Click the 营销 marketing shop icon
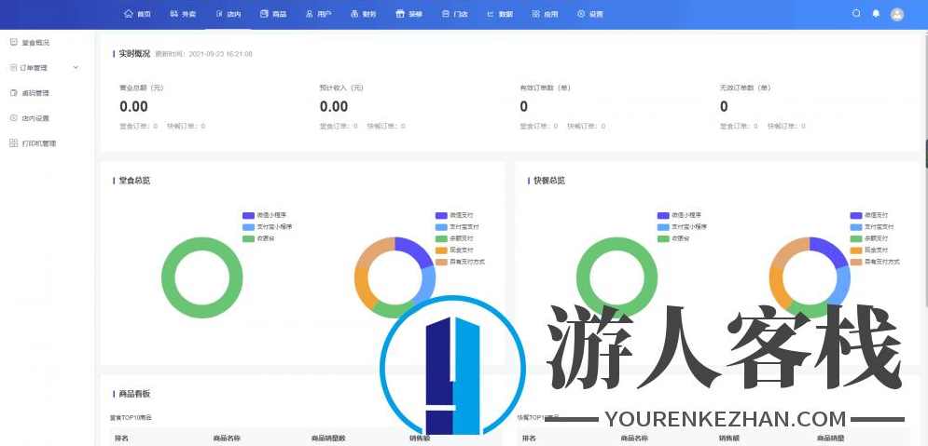Image resolution: width=928 pixels, height=446 pixels. pos(400,14)
